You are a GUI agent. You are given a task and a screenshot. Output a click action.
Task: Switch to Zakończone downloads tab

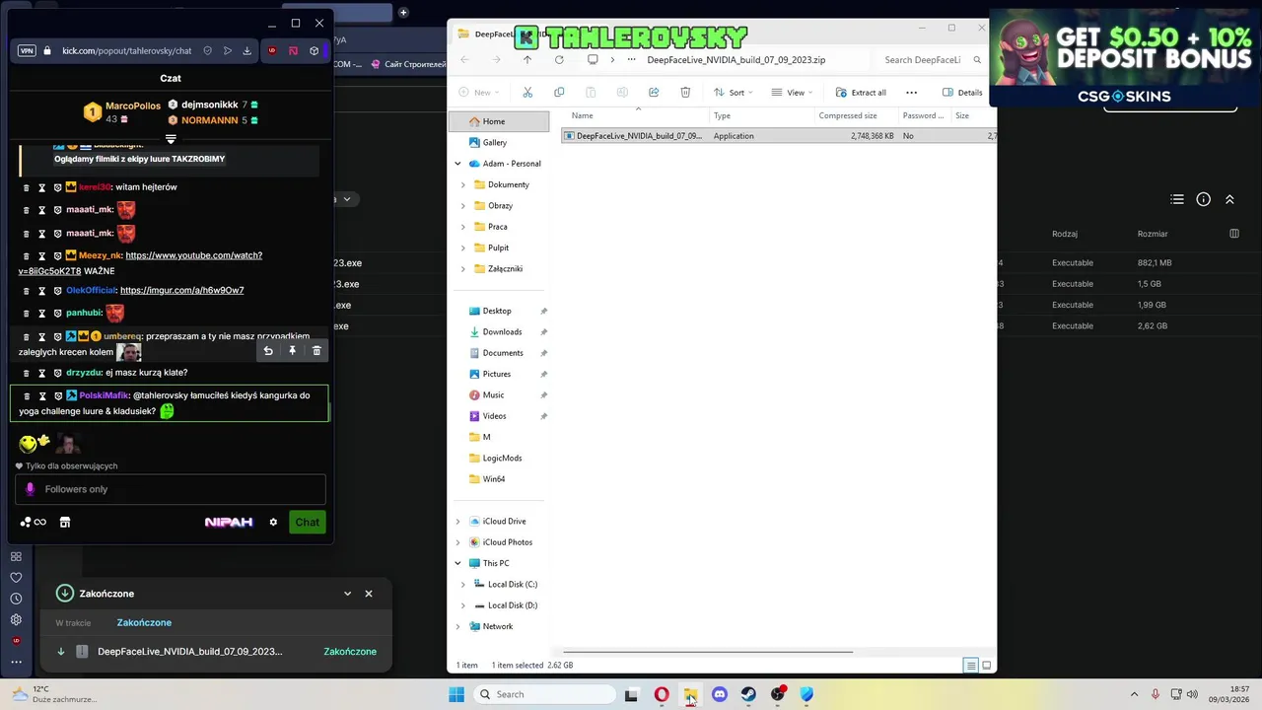(144, 623)
